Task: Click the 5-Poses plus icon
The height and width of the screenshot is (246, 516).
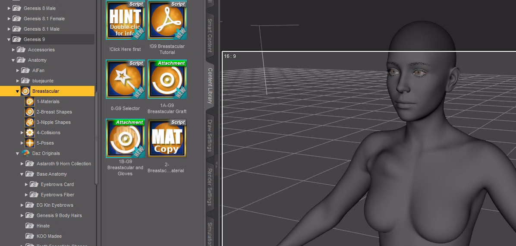Action: click(30, 143)
